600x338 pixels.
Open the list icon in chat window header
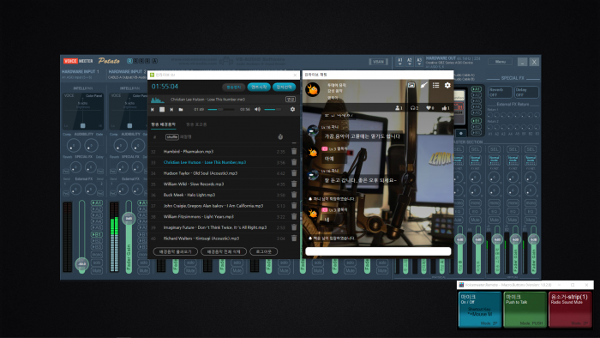pyautogui.click(x=435, y=85)
